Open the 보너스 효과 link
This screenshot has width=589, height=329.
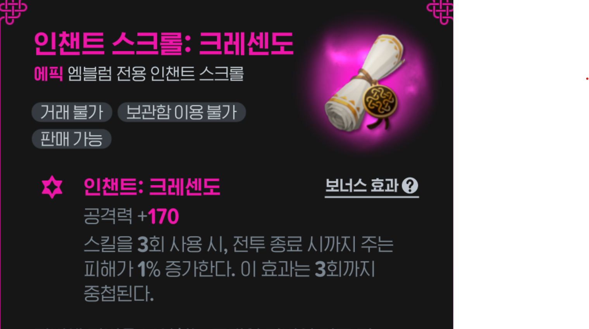click(372, 186)
